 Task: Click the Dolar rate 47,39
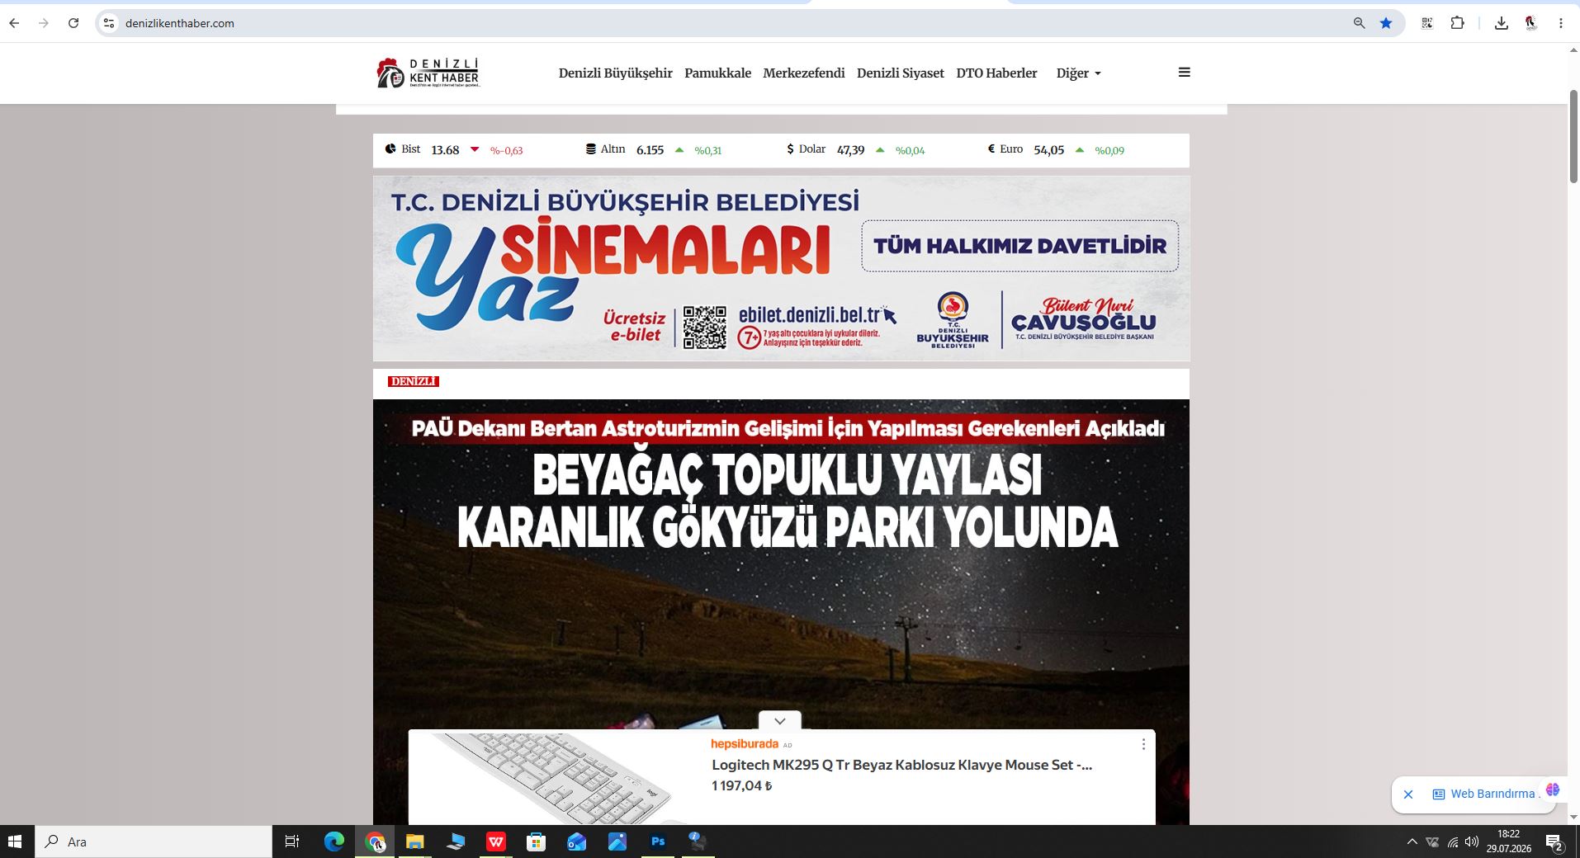coord(850,150)
